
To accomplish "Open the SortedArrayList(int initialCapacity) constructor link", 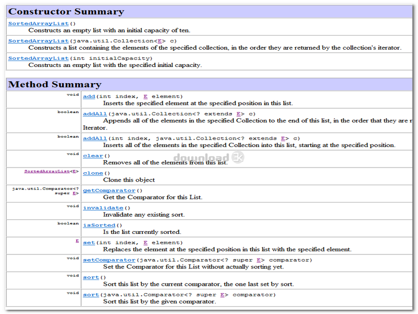I will coord(38,58).
